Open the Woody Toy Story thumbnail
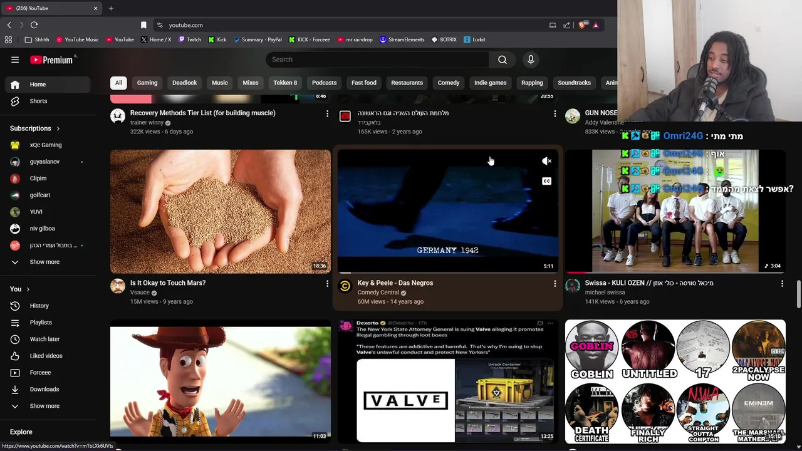802x451 pixels. (x=221, y=381)
